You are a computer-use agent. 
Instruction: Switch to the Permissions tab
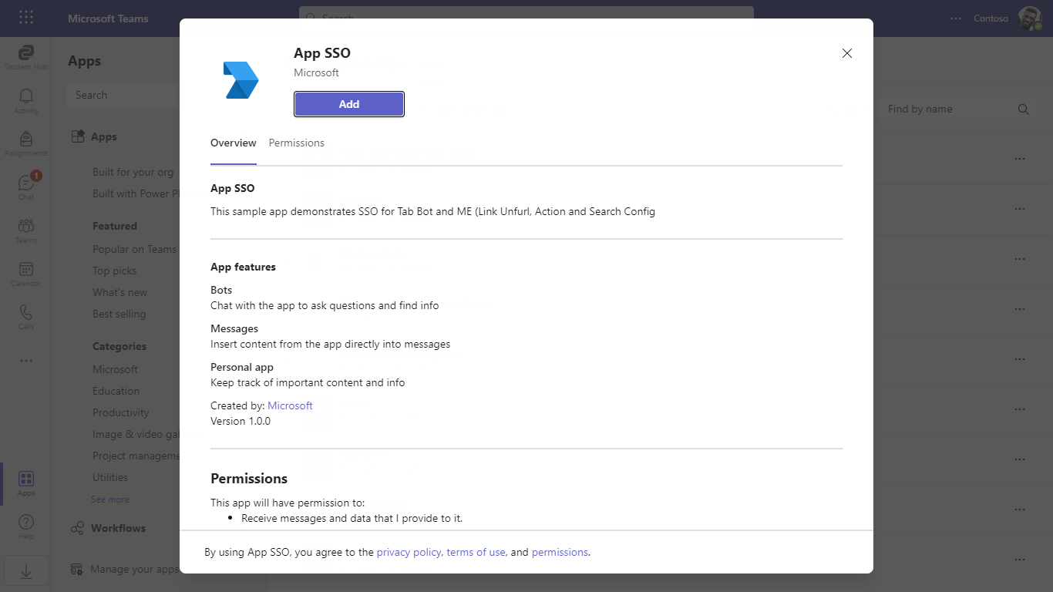tap(297, 143)
